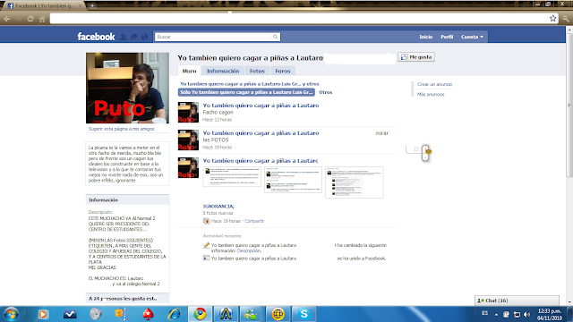Switch to the Muro tab

189,71
